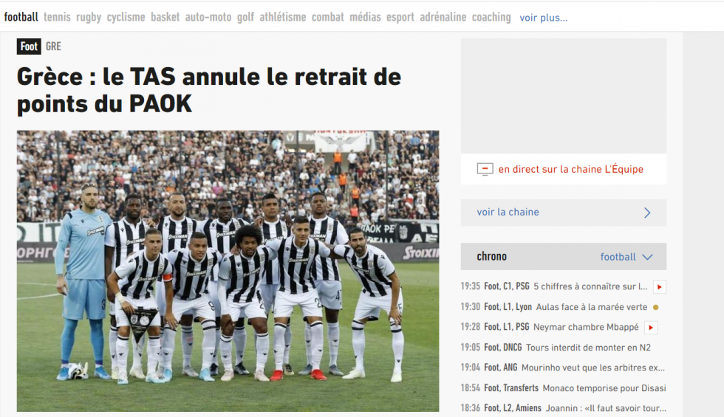Click the live channel video placeholder

pos(563,96)
